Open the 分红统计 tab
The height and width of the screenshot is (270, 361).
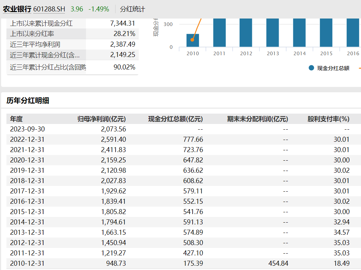point(132,9)
